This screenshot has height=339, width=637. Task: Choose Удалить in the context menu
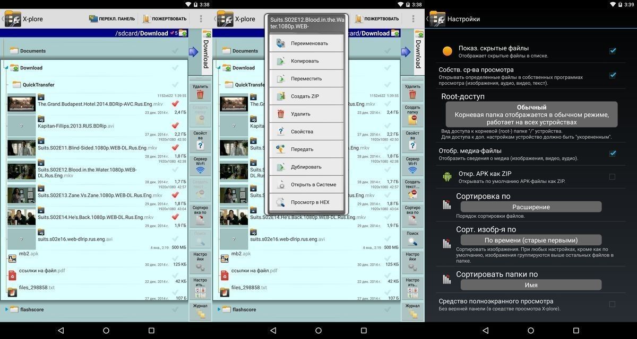(306, 114)
